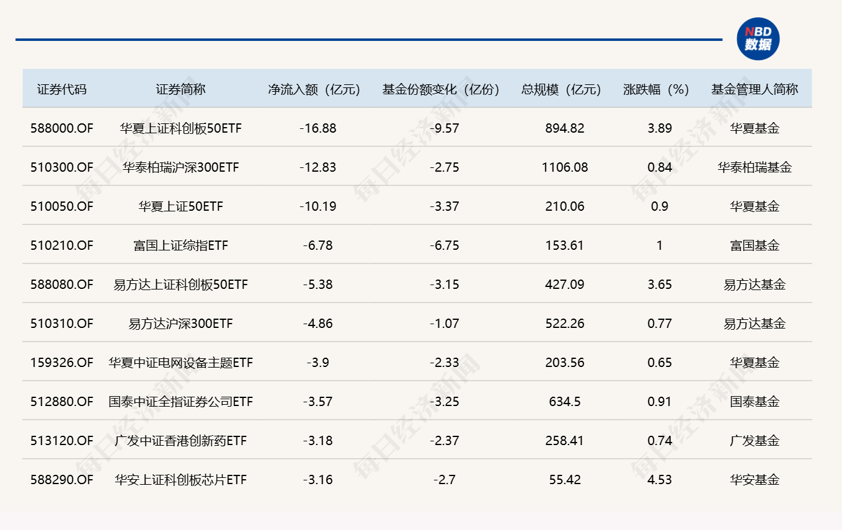Select fund manager 富国基金
The image size is (842, 530).
click(x=755, y=245)
